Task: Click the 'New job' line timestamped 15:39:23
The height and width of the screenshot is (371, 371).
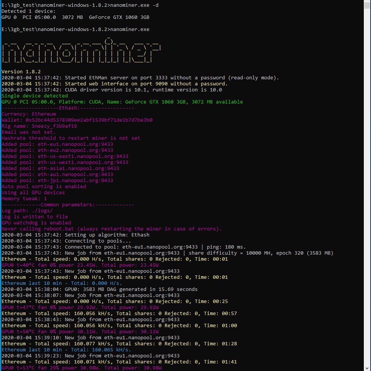Action: pos(90,356)
